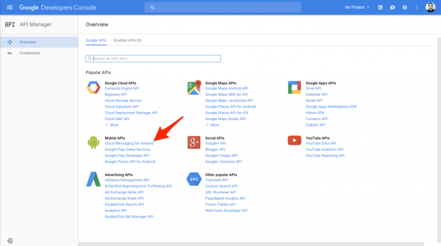Click the Credentials key icon
441x246 pixels.
[x=10, y=53]
